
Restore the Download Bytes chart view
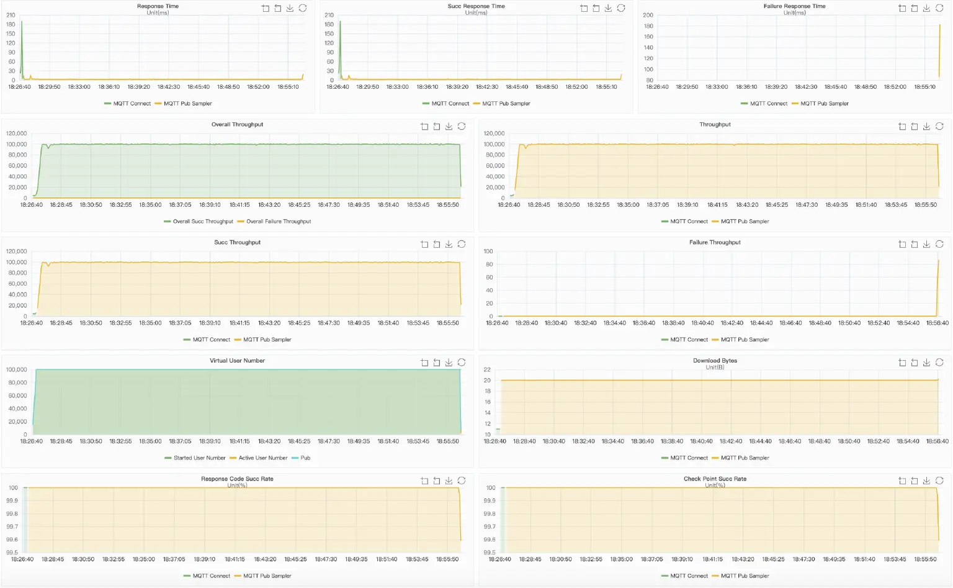[x=914, y=362]
